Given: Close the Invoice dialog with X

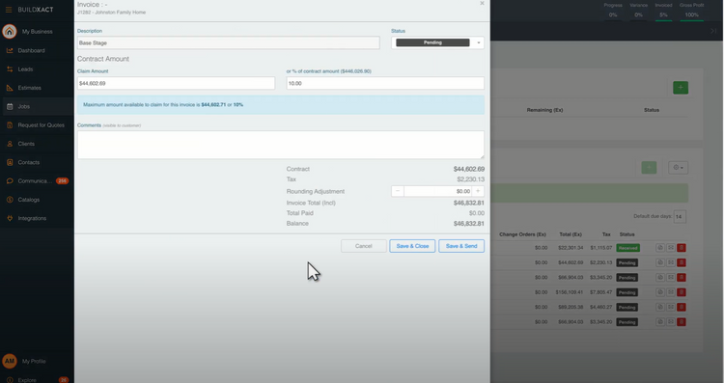Looking at the screenshot, I should [x=482, y=3].
